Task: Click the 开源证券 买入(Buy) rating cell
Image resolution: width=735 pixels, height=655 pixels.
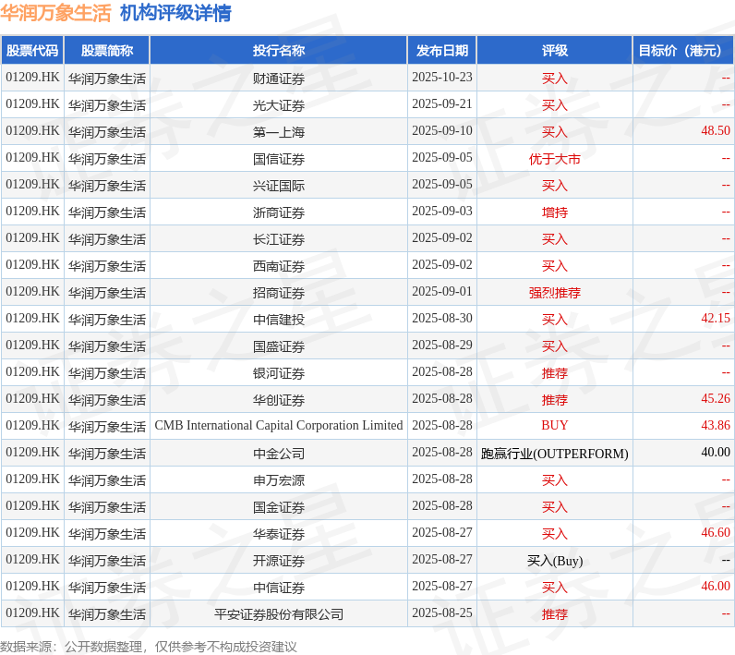Action: click(x=555, y=560)
